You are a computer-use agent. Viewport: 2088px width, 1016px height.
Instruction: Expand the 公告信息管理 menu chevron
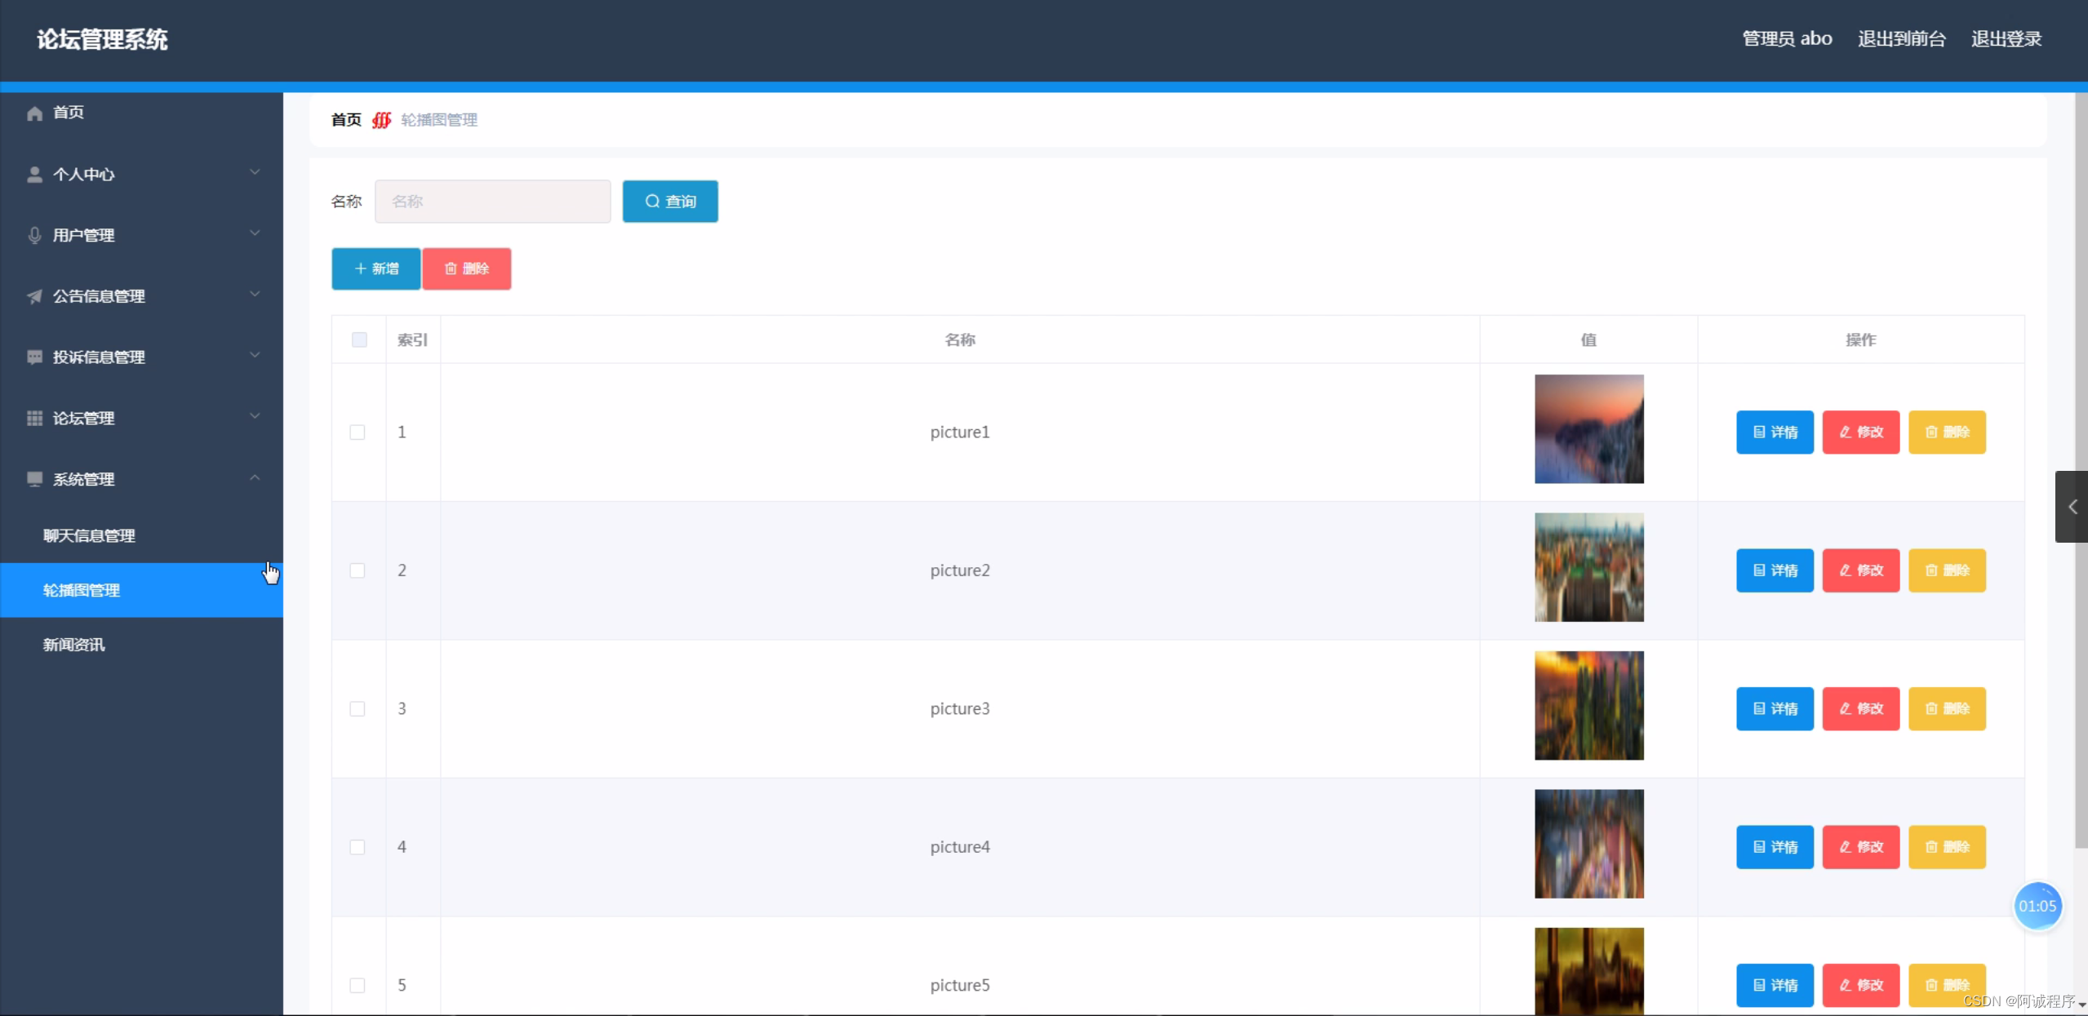255,295
